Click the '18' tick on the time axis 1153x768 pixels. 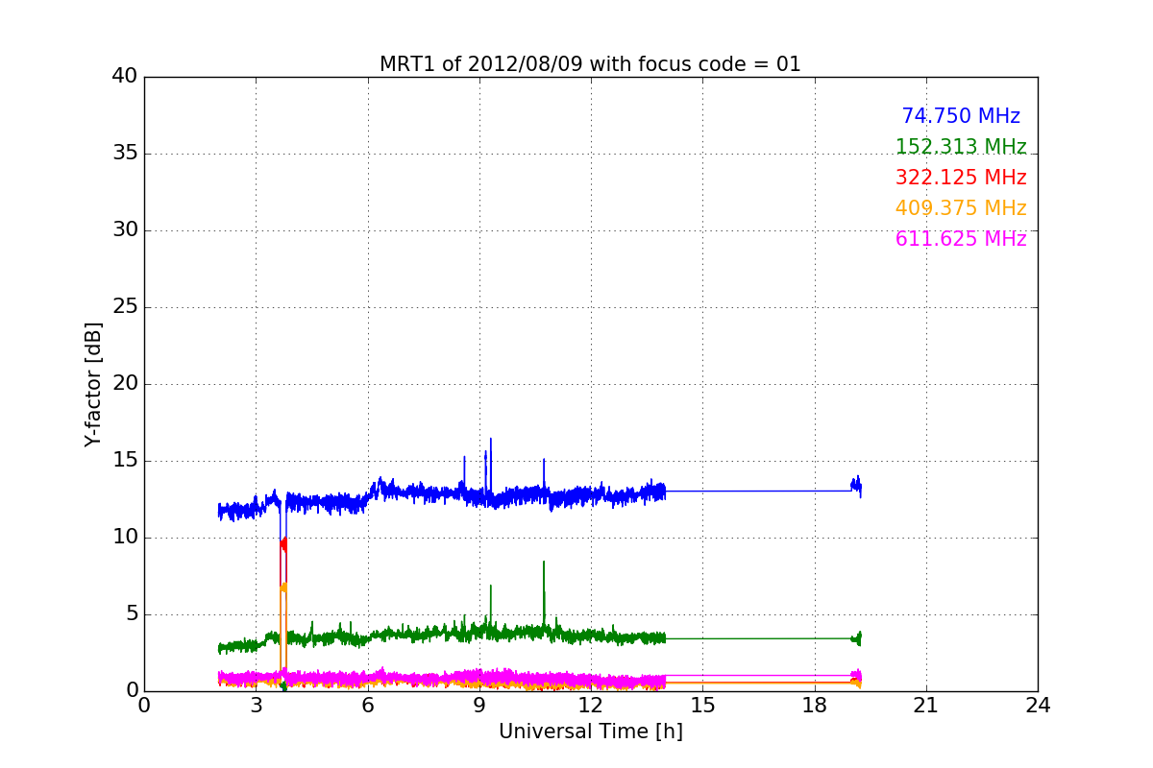(x=814, y=705)
